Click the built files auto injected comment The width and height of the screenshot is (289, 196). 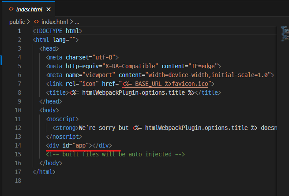point(115,154)
